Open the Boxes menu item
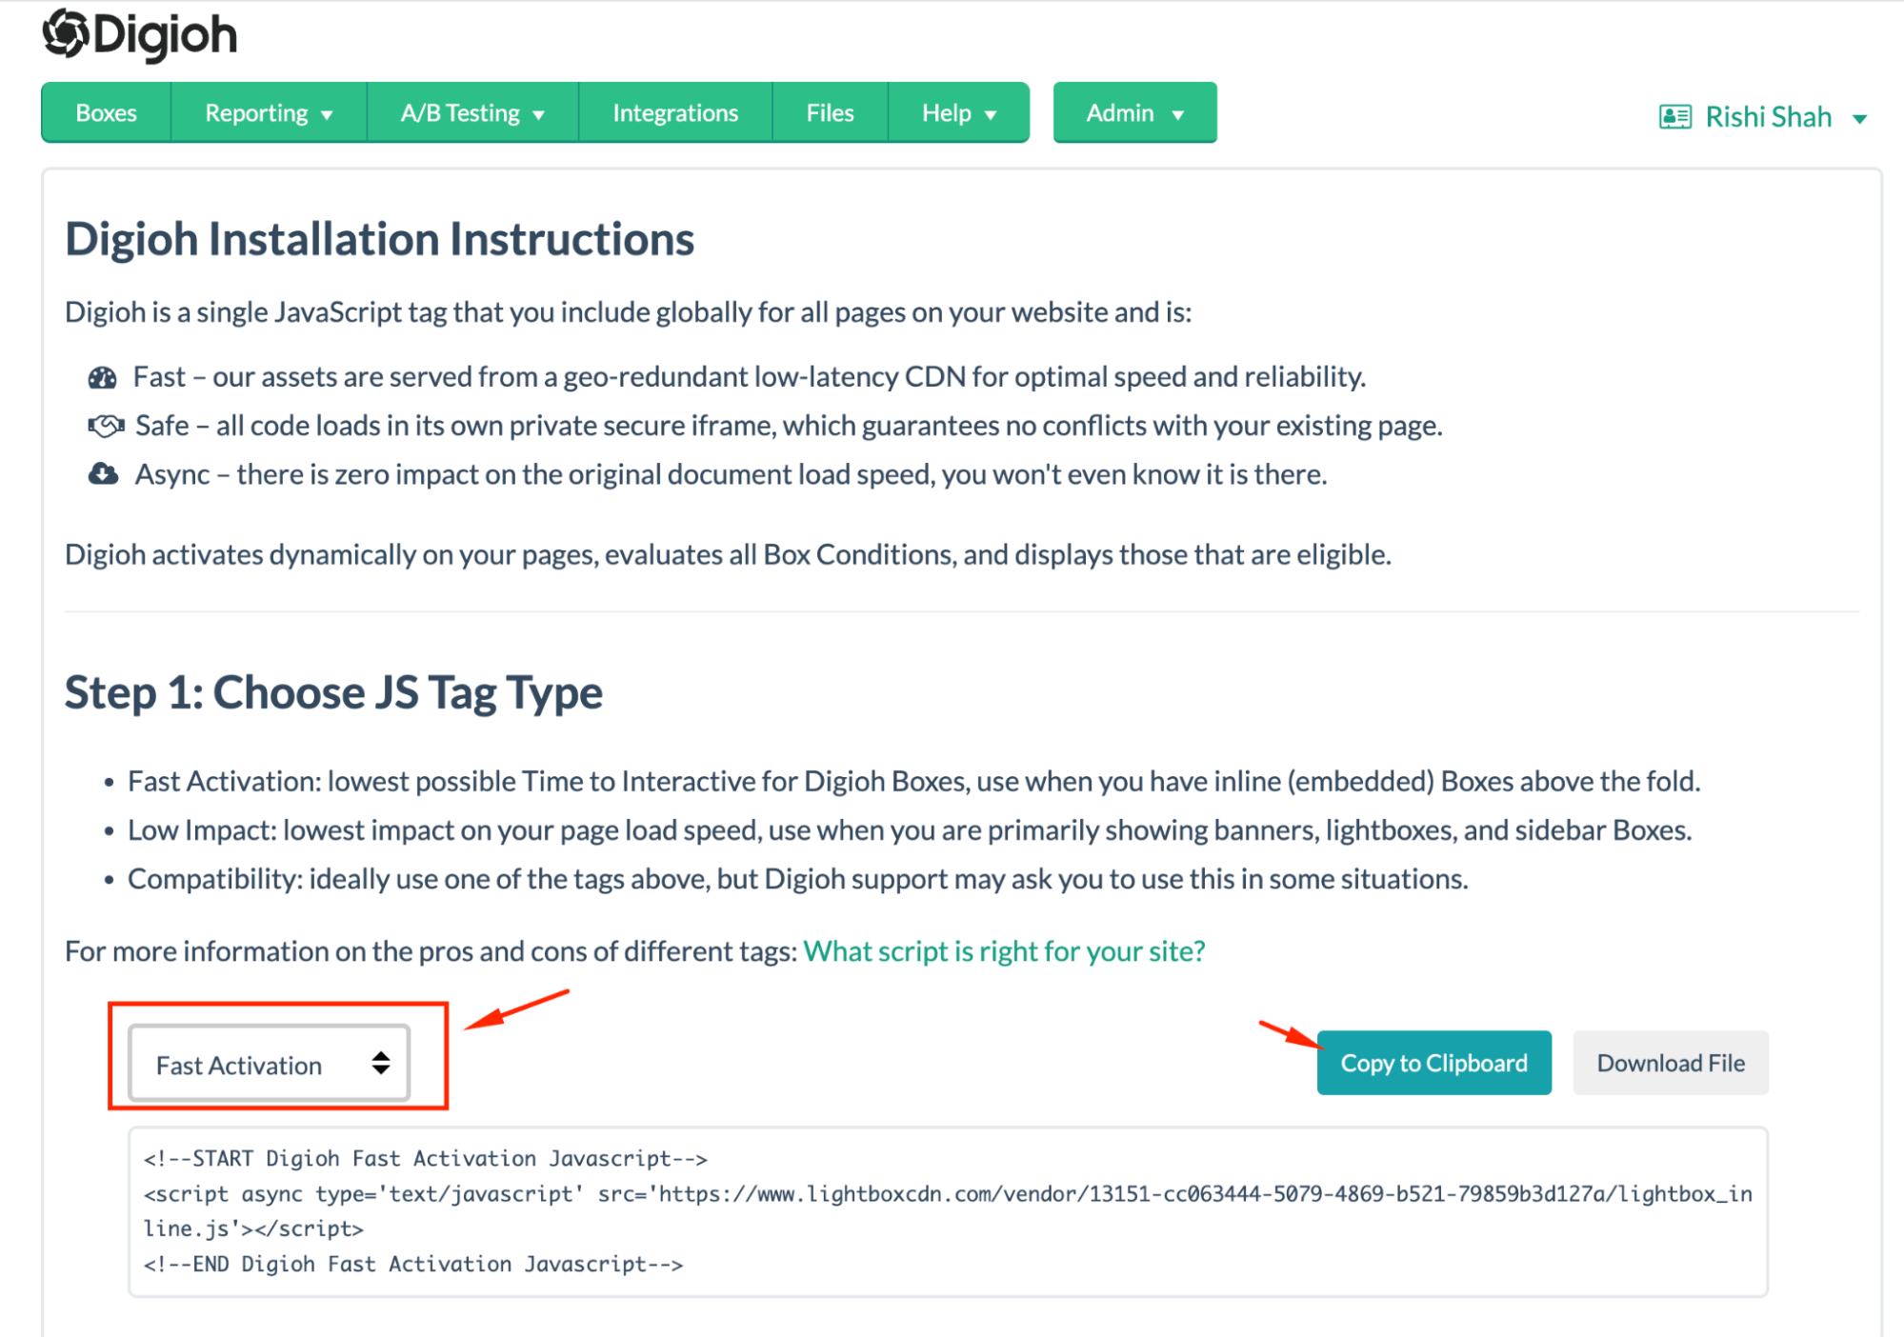The width and height of the screenshot is (1904, 1337). pyautogui.click(x=107, y=112)
